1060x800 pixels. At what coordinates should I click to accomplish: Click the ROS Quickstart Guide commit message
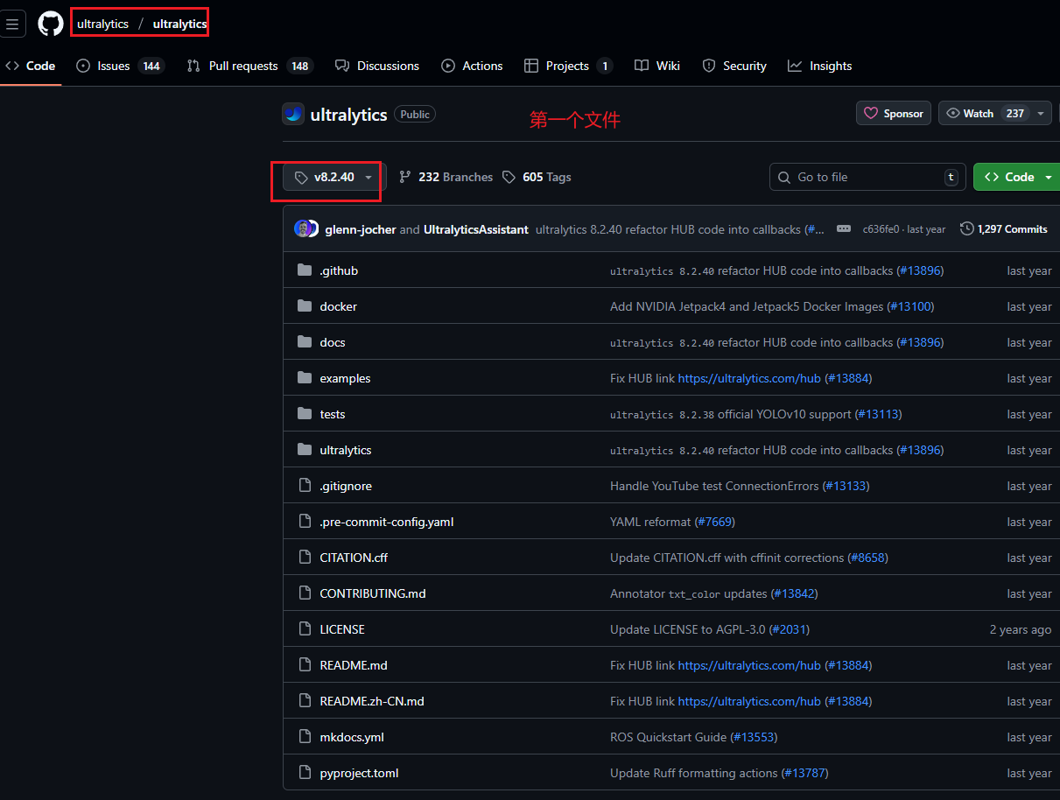(x=669, y=737)
